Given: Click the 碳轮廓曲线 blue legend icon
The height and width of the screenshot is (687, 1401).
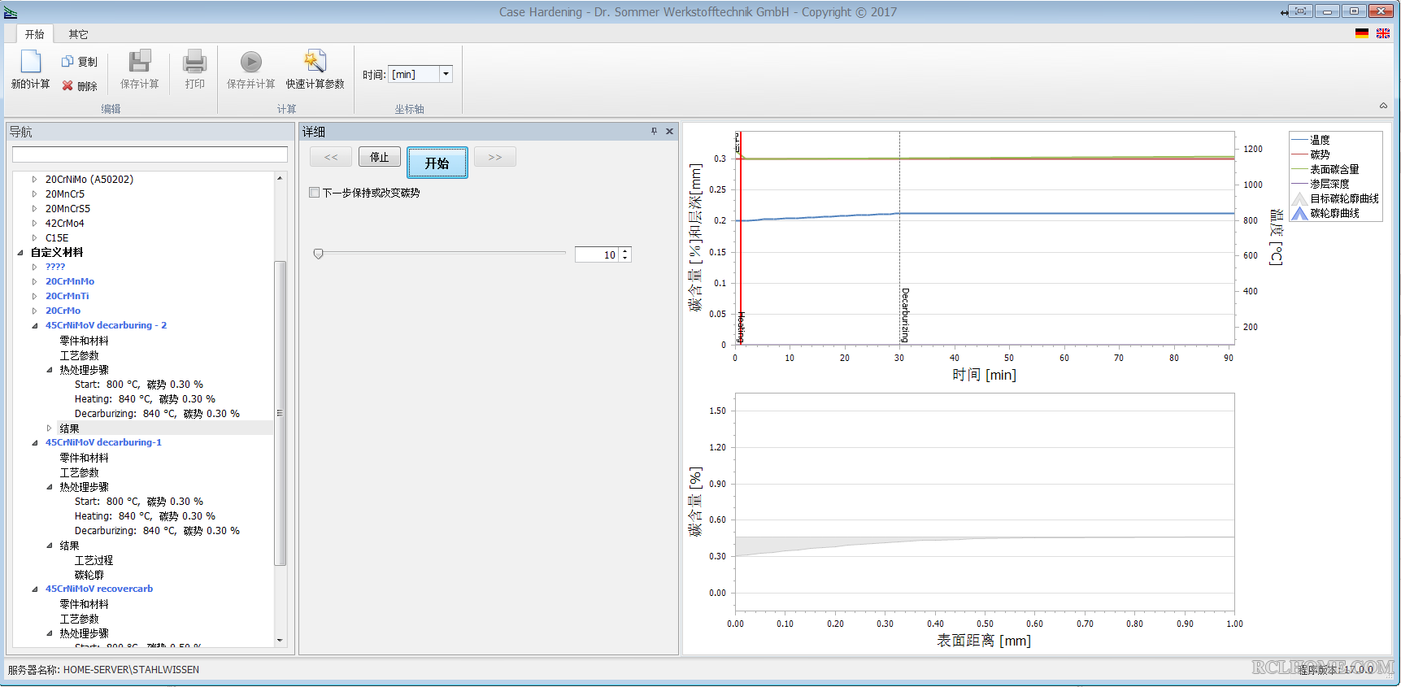Looking at the screenshot, I should 1299,213.
